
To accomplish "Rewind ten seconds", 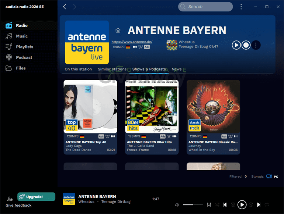I will 233,204.
